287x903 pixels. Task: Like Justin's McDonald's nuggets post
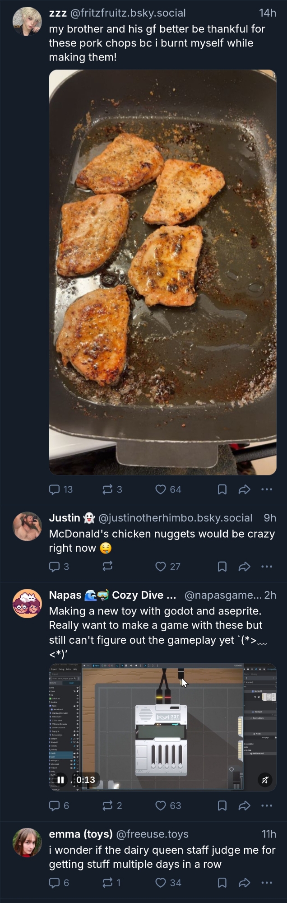pos(161,567)
